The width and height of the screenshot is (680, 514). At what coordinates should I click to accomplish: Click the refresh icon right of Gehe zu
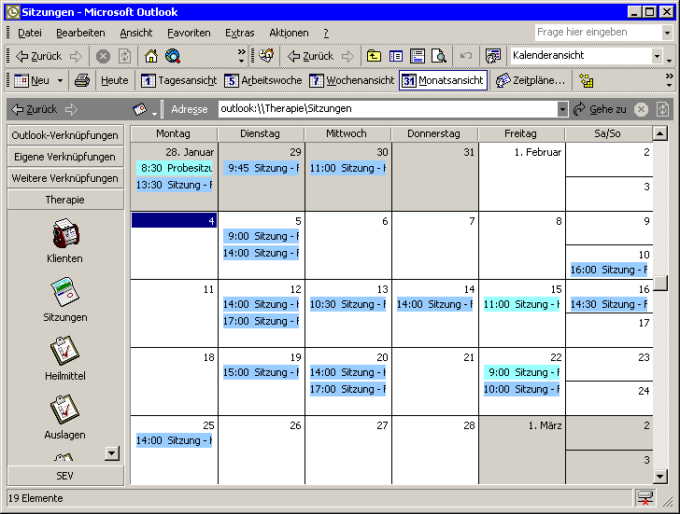click(x=662, y=109)
